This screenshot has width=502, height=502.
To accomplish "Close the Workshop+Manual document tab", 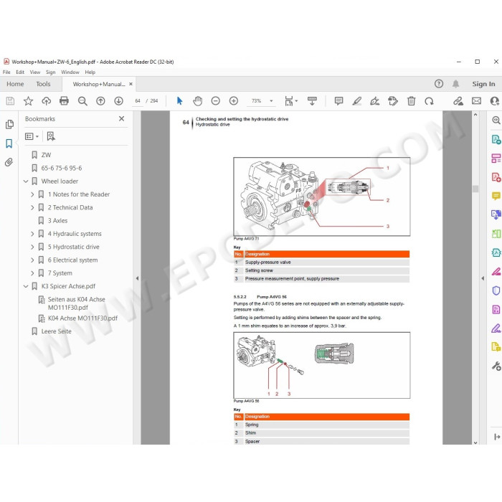I will pyautogui.click(x=131, y=84).
